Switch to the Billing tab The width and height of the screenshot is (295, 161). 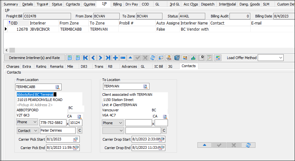click(x=117, y=4)
